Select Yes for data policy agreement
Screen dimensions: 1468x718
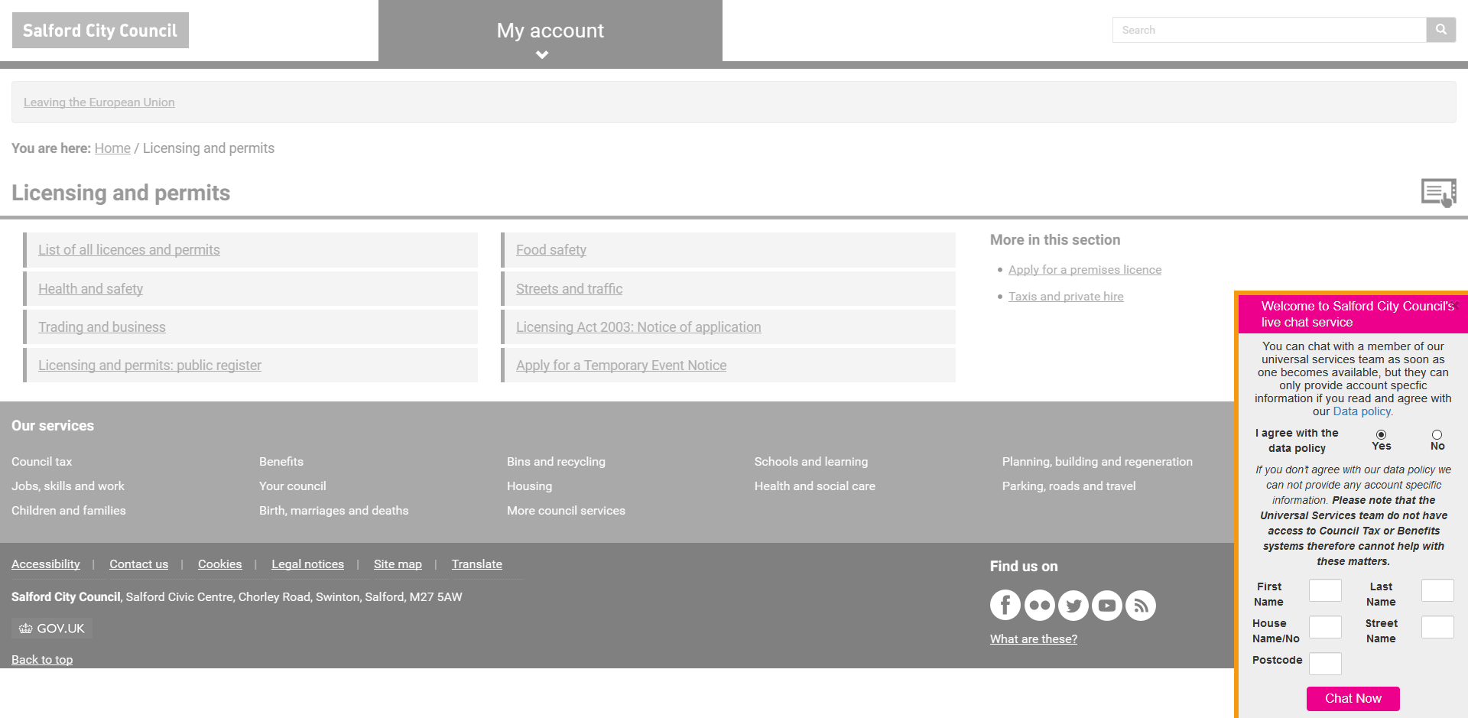pyautogui.click(x=1381, y=434)
